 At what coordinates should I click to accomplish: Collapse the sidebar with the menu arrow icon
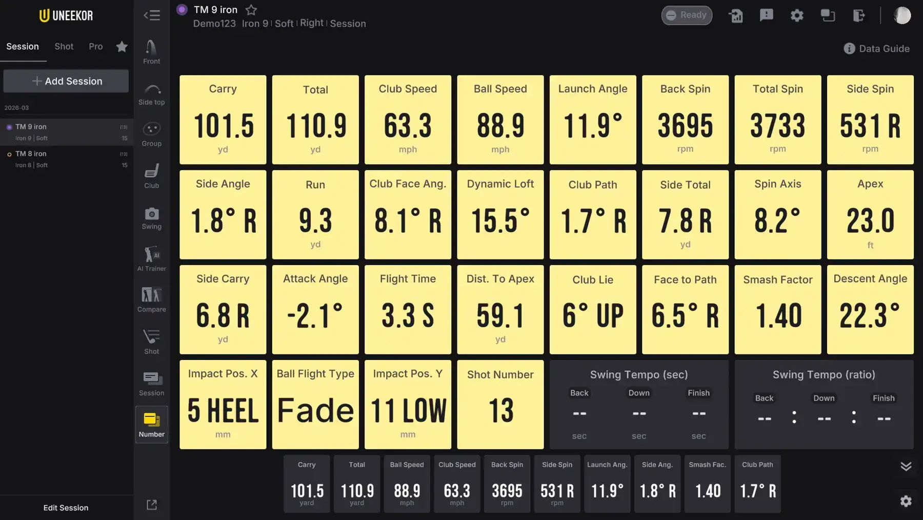coord(152,15)
